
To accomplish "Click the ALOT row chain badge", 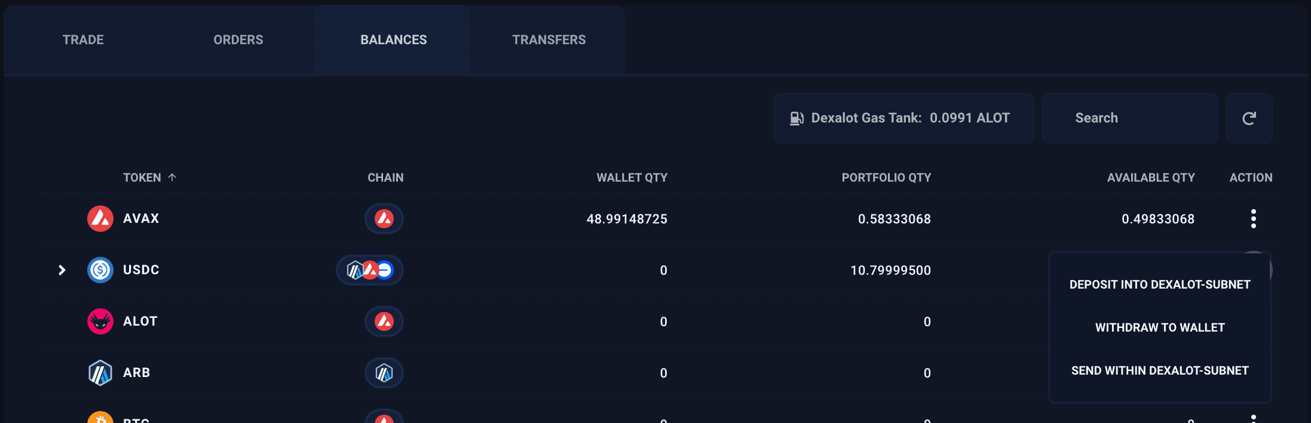I will (384, 321).
